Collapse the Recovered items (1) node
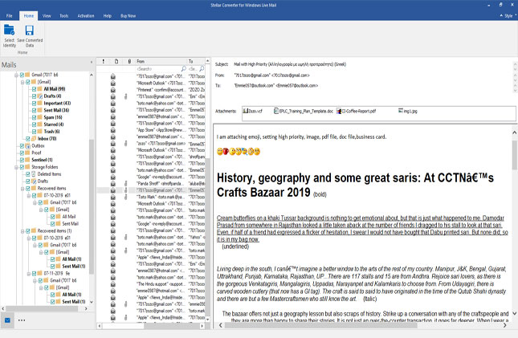Image resolution: width=518 pixels, height=338 pixels. click(x=22, y=231)
